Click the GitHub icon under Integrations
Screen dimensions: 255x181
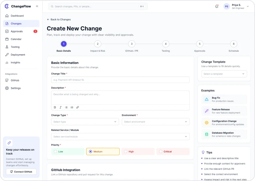[x=7, y=80]
